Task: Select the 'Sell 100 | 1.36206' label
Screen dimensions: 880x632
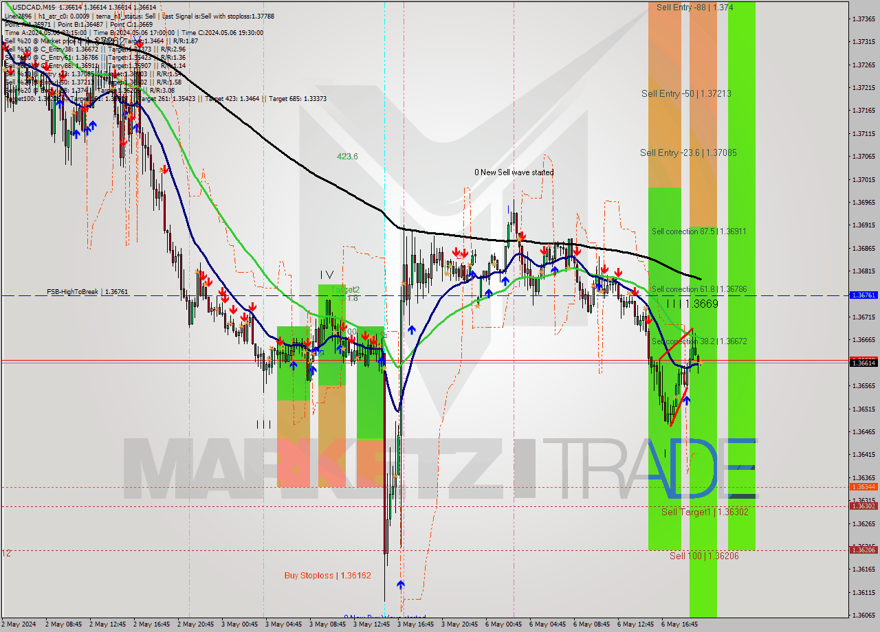Action: click(704, 556)
